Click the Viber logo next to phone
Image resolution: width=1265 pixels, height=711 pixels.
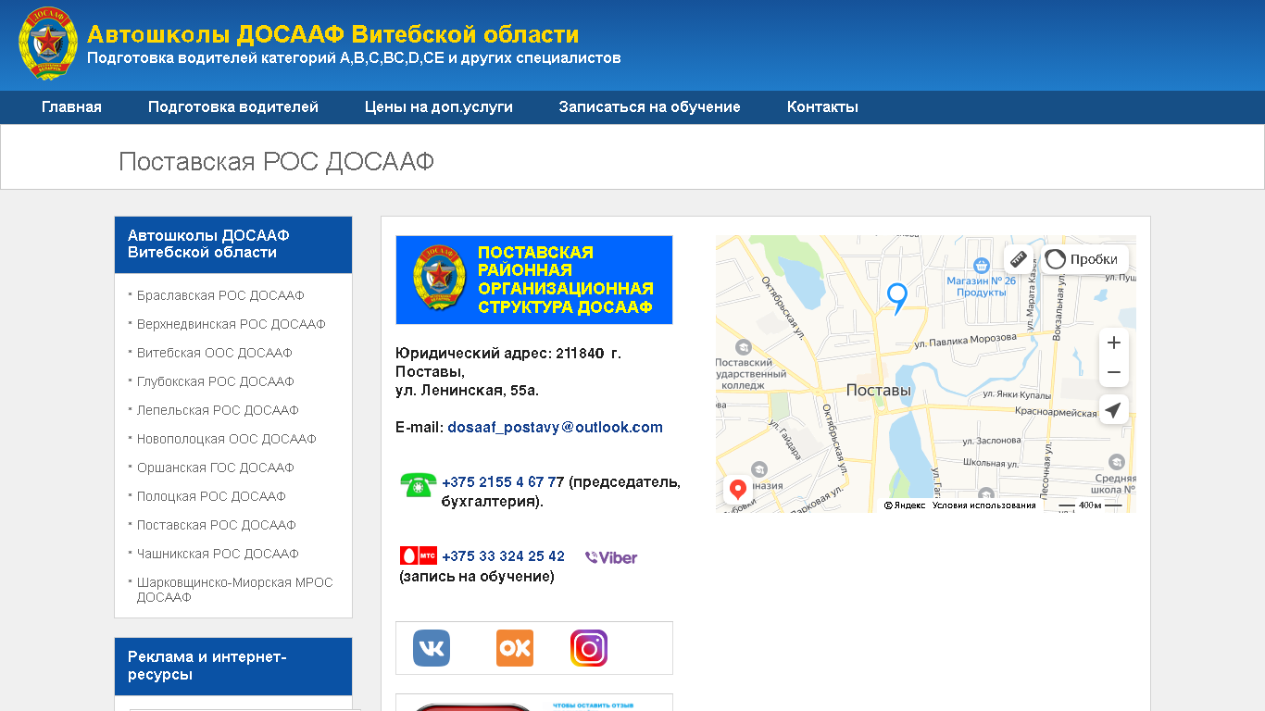click(x=611, y=557)
